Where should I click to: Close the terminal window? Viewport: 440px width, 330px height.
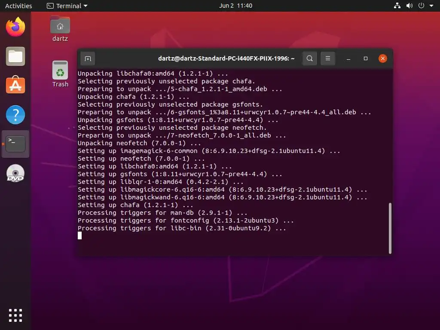(383, 58)
